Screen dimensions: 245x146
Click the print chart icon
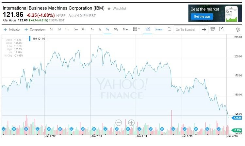tap(213, 29)
